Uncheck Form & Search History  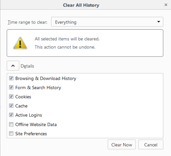tap(11, 87)
